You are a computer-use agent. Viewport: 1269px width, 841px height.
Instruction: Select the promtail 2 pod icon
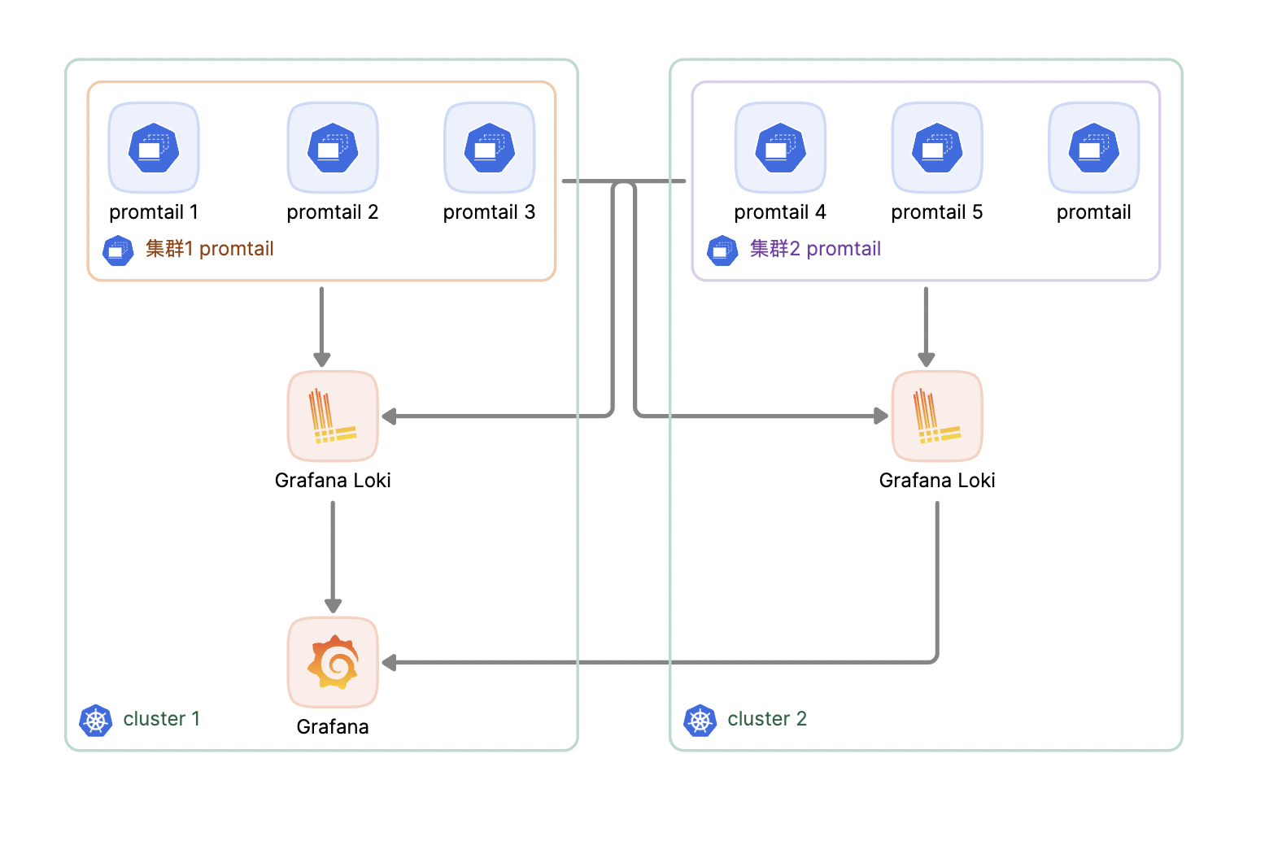333,147
